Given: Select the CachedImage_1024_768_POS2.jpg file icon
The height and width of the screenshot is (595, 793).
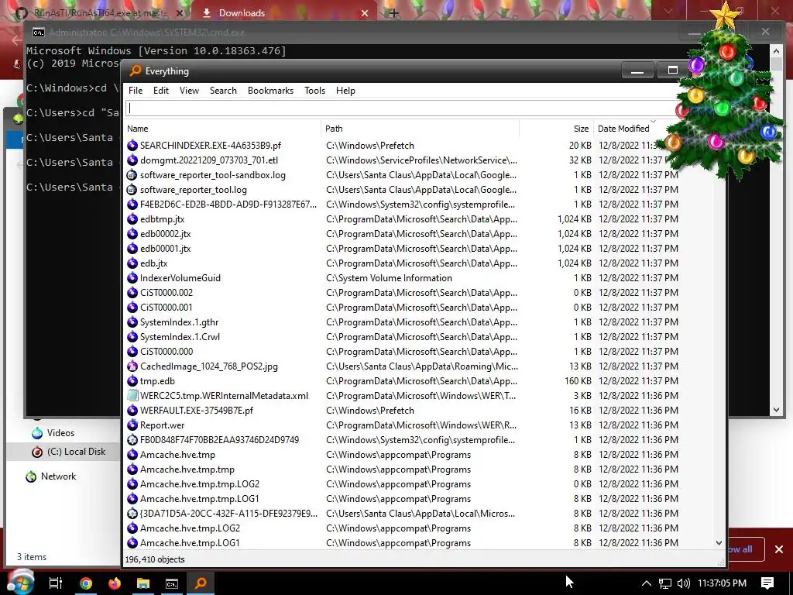Looking at the screenshot, I should 132,366.
